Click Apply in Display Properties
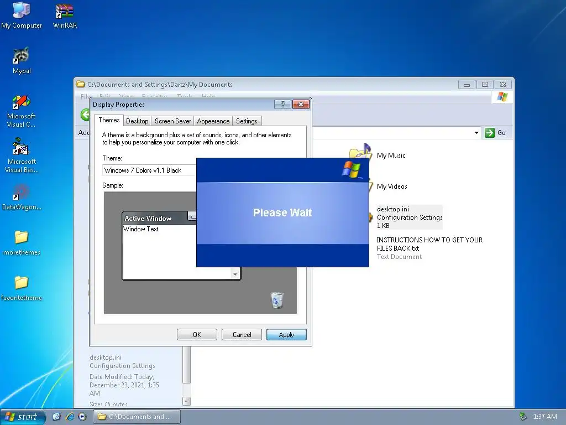Viewport: 566px width, 425px height. pyautogui.click(x=286, y=335)
